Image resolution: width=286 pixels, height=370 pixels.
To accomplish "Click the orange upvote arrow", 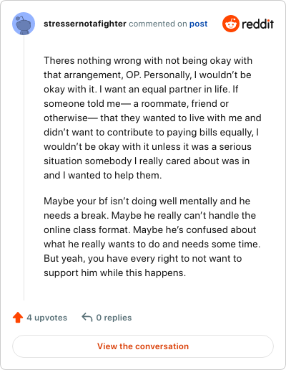I will pyautogui.click(x=18, y=318).
